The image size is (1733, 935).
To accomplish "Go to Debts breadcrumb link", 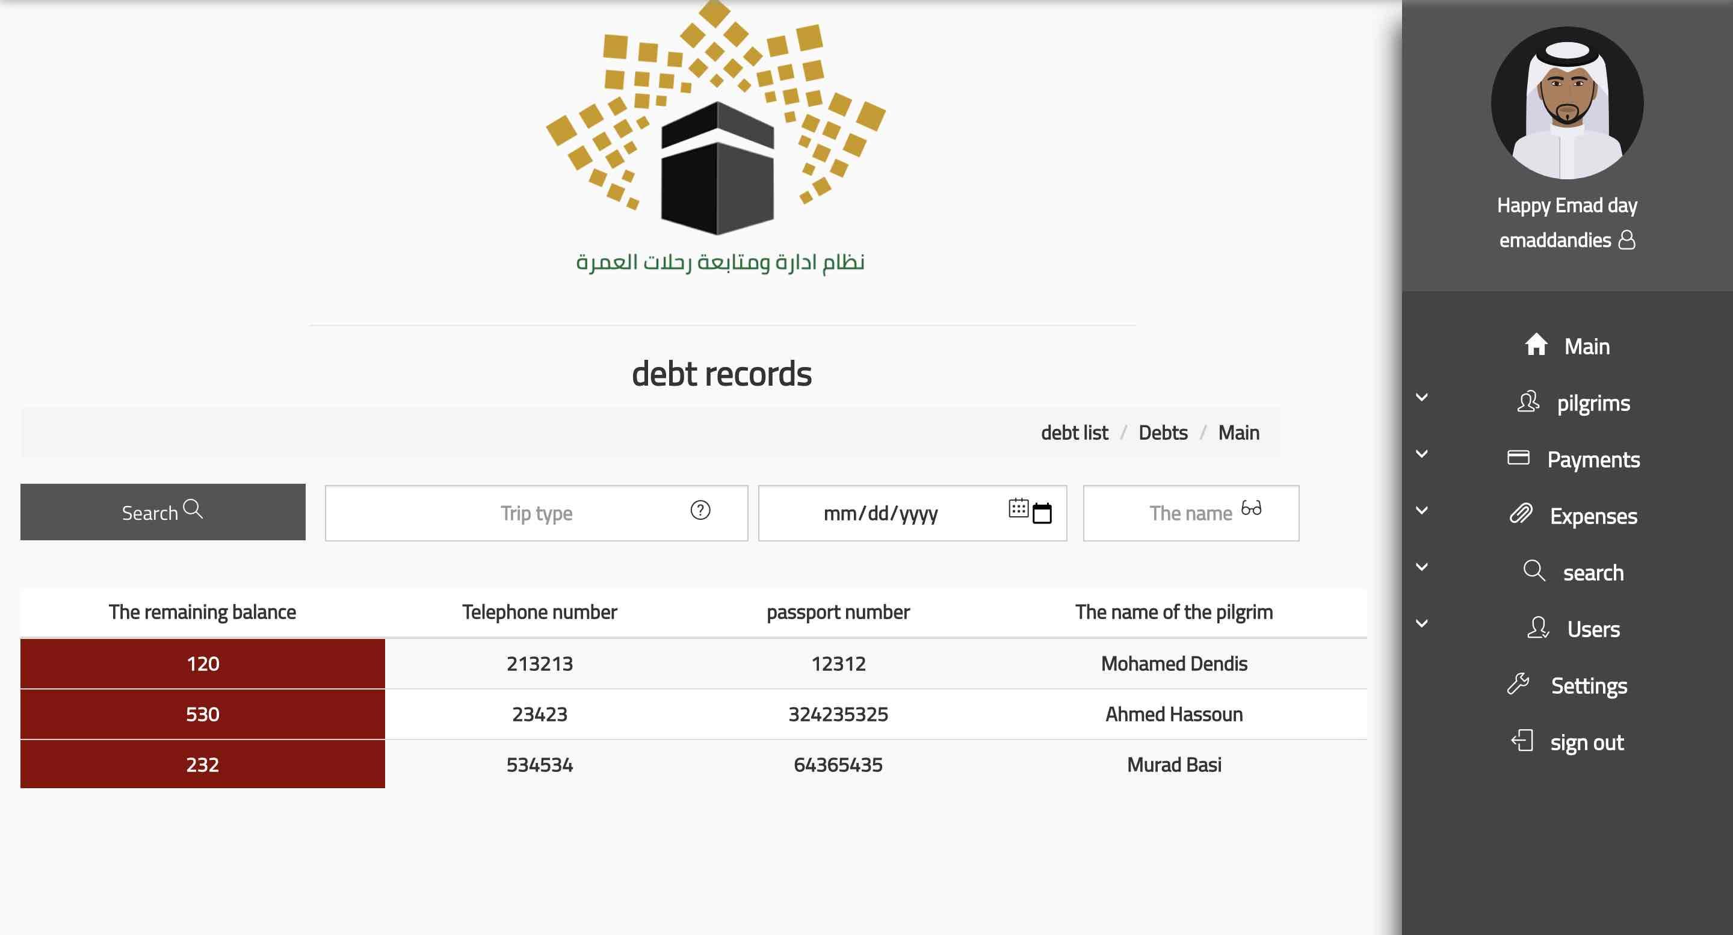I will click(x=1163, y=433).
